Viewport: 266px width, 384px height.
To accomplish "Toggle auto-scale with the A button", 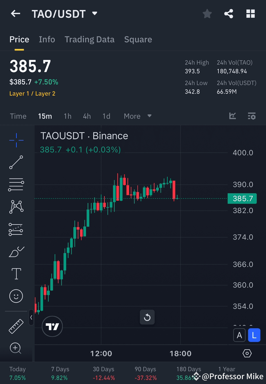I will [x=239, y=335].
